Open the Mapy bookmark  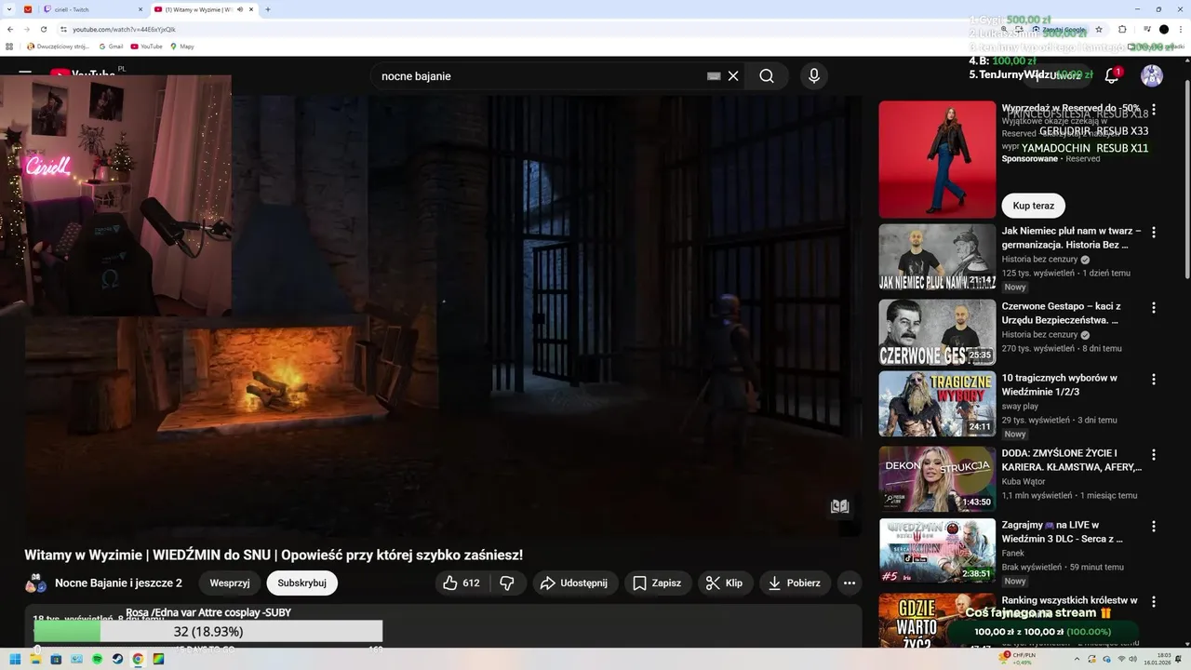coord(182,46)
